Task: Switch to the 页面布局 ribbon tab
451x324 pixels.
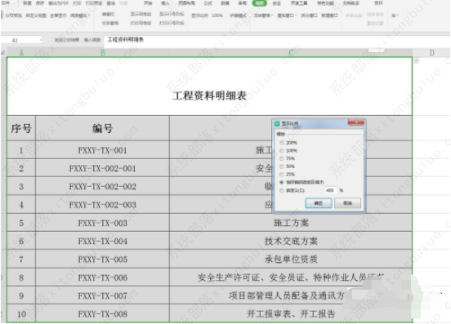Action: click(186, 3)
